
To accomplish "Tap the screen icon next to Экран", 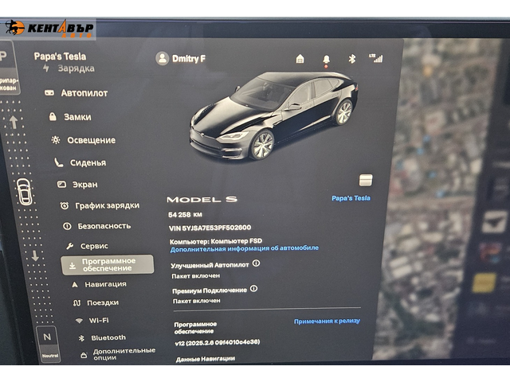I will pos(61,185).
